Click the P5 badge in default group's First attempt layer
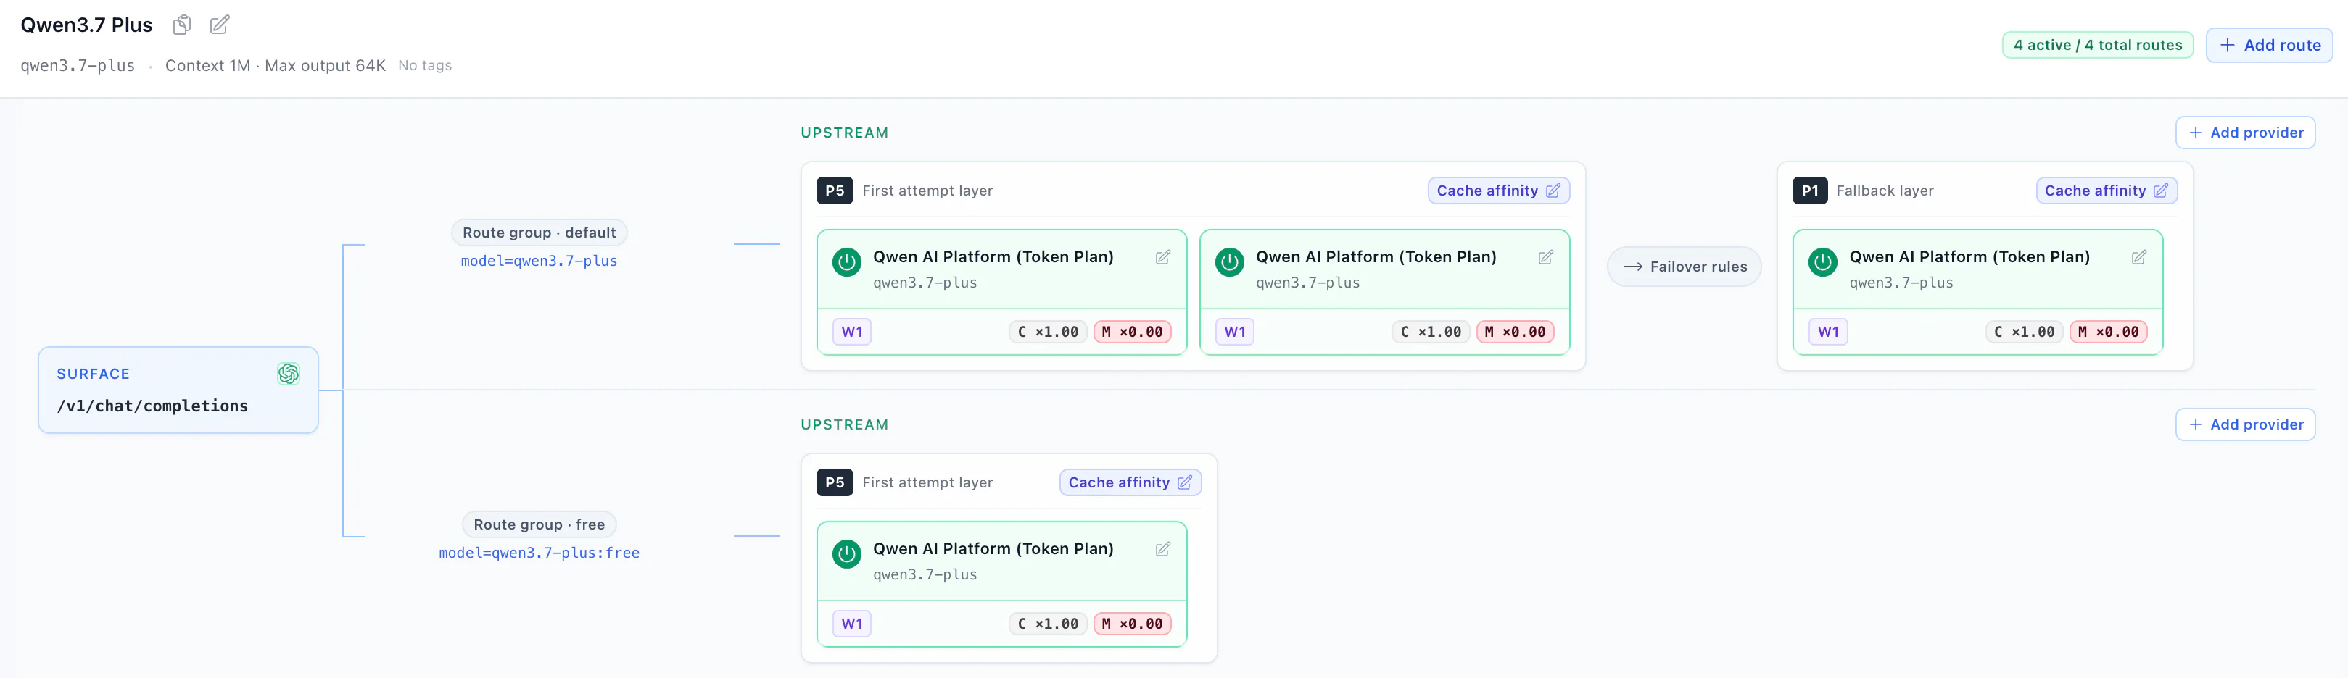Screen dimensions: 2348x678 [835, 191]
